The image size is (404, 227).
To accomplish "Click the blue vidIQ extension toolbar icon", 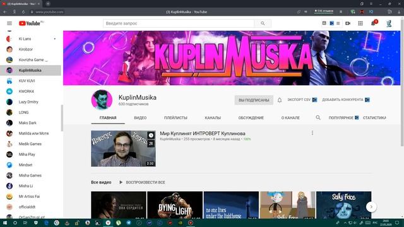I will point(332,23).
